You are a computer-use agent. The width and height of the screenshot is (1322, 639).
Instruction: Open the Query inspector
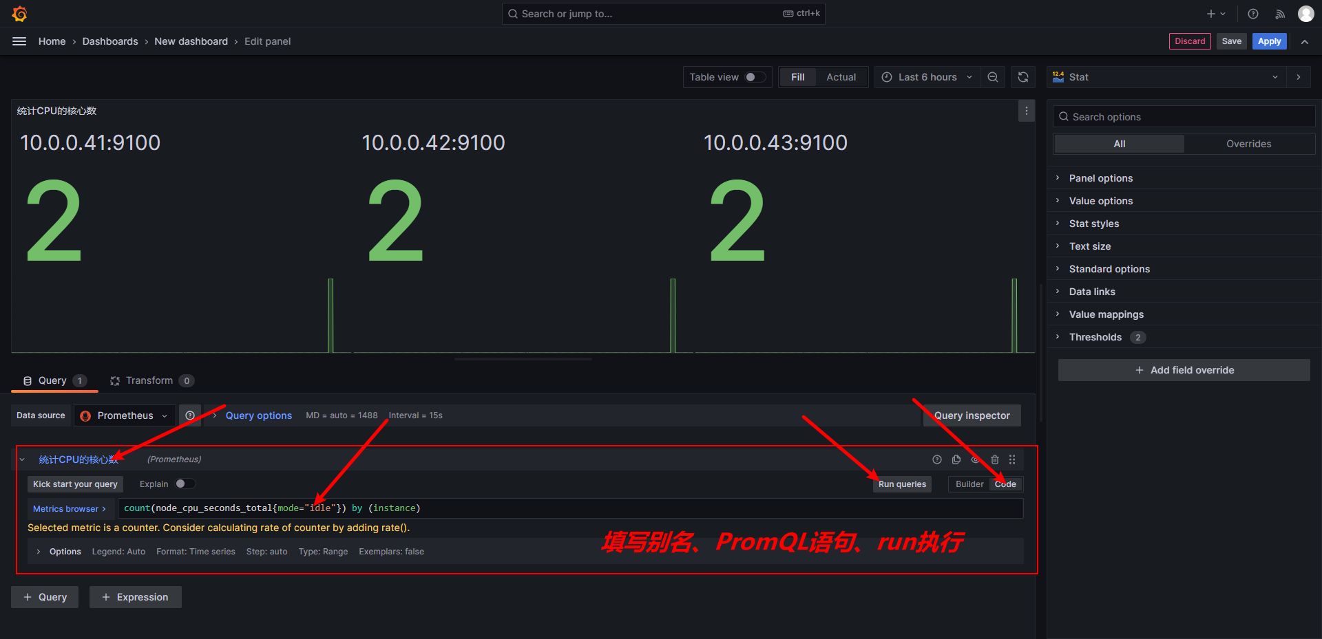[x=972, y=415]
